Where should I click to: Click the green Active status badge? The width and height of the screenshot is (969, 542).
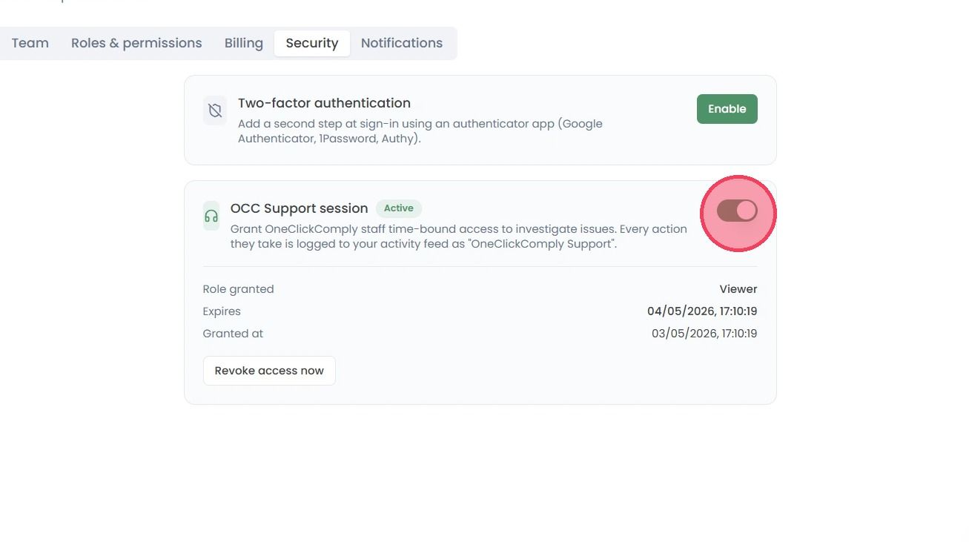pyautogui.click(x=399, y=208)
